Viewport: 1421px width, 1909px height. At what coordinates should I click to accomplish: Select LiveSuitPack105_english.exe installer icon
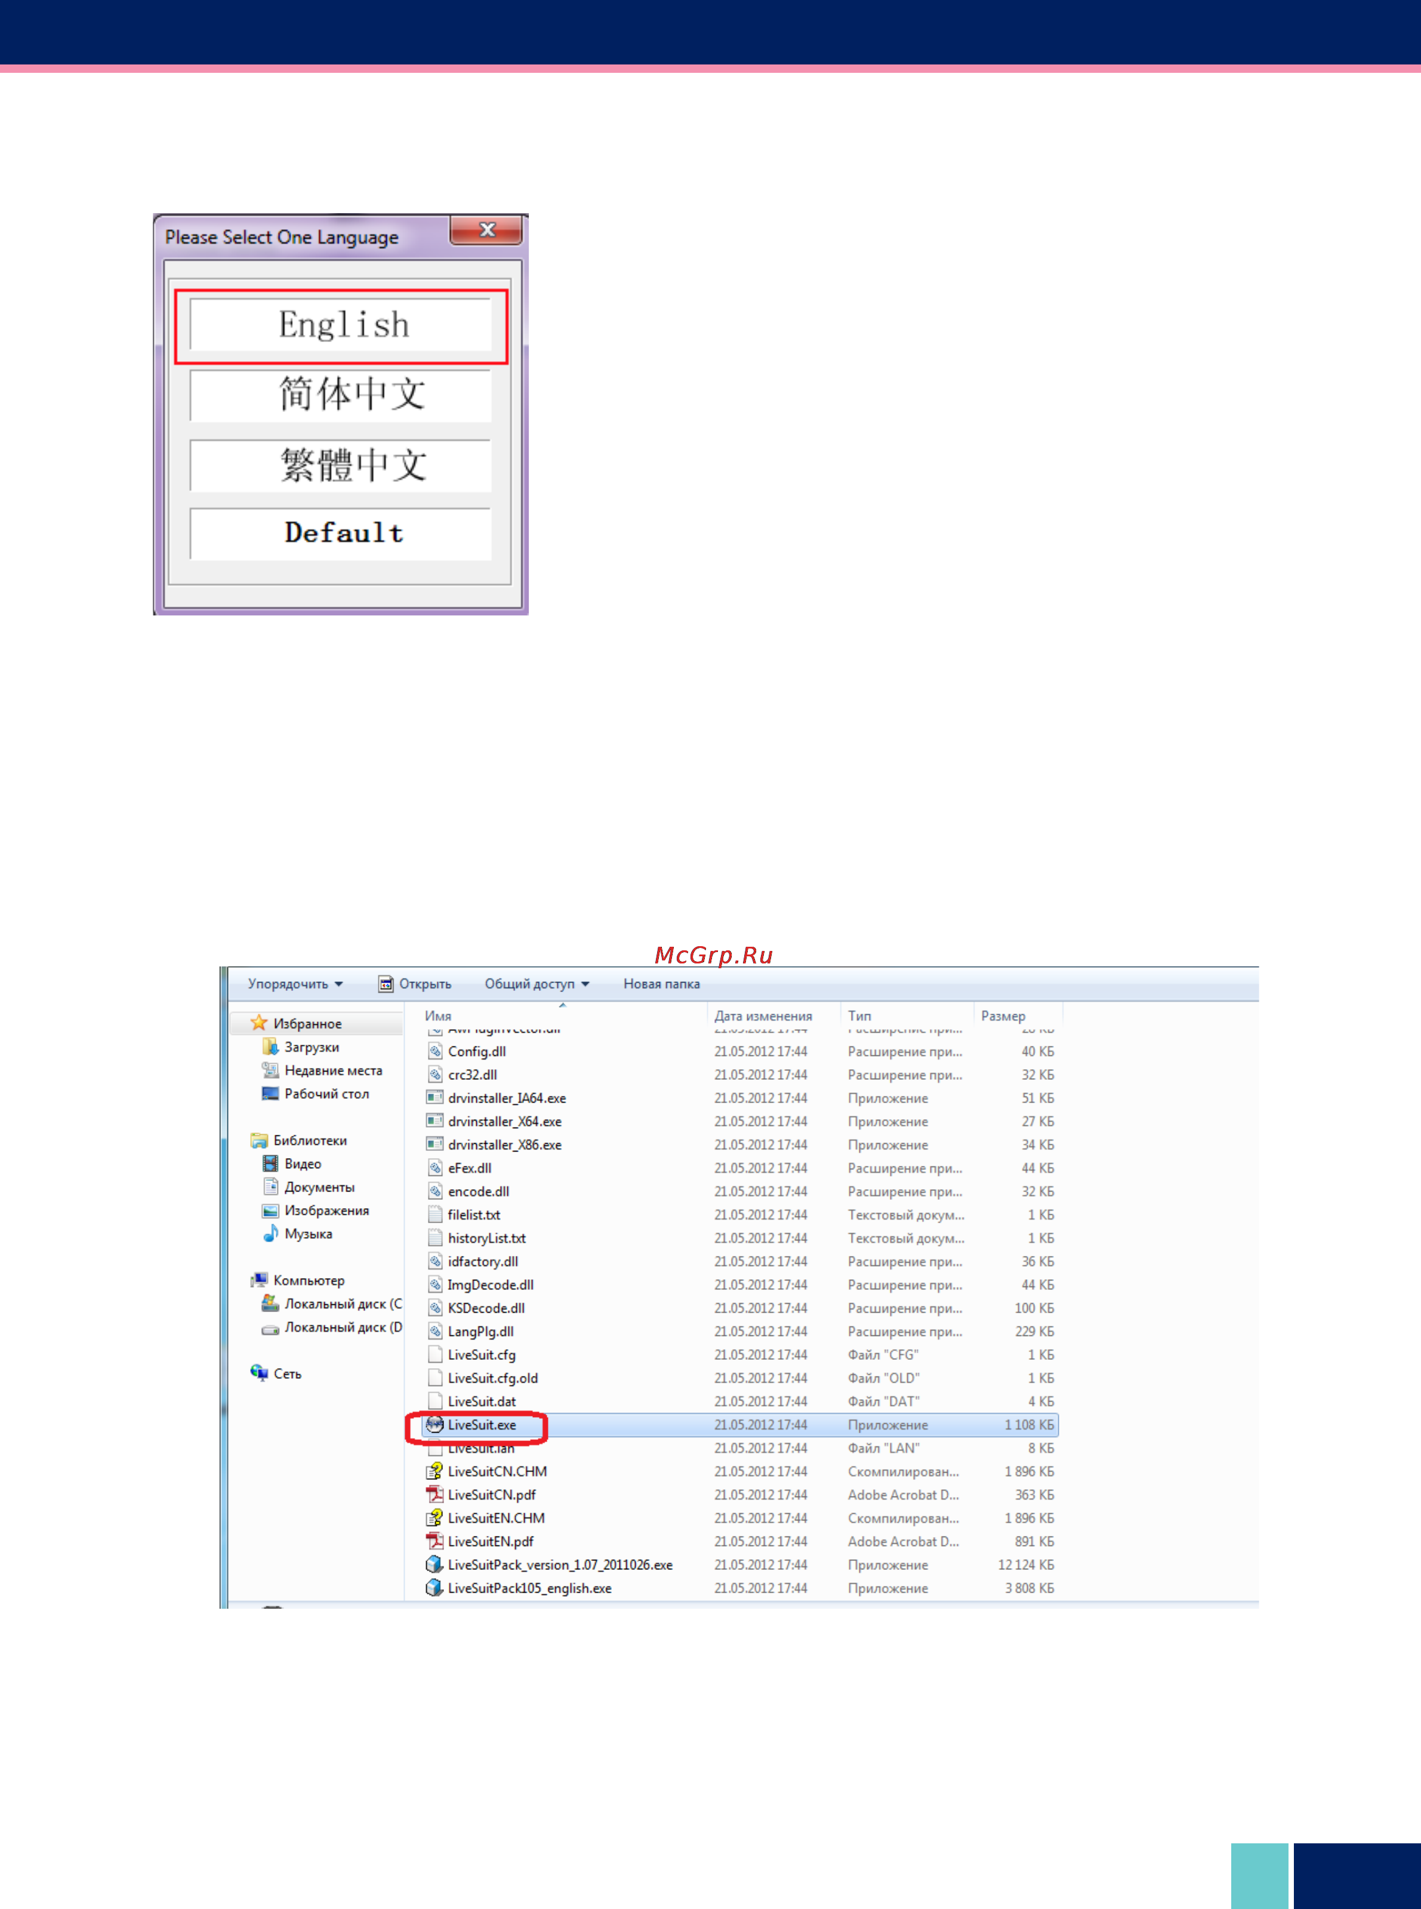click(435, 1588)
